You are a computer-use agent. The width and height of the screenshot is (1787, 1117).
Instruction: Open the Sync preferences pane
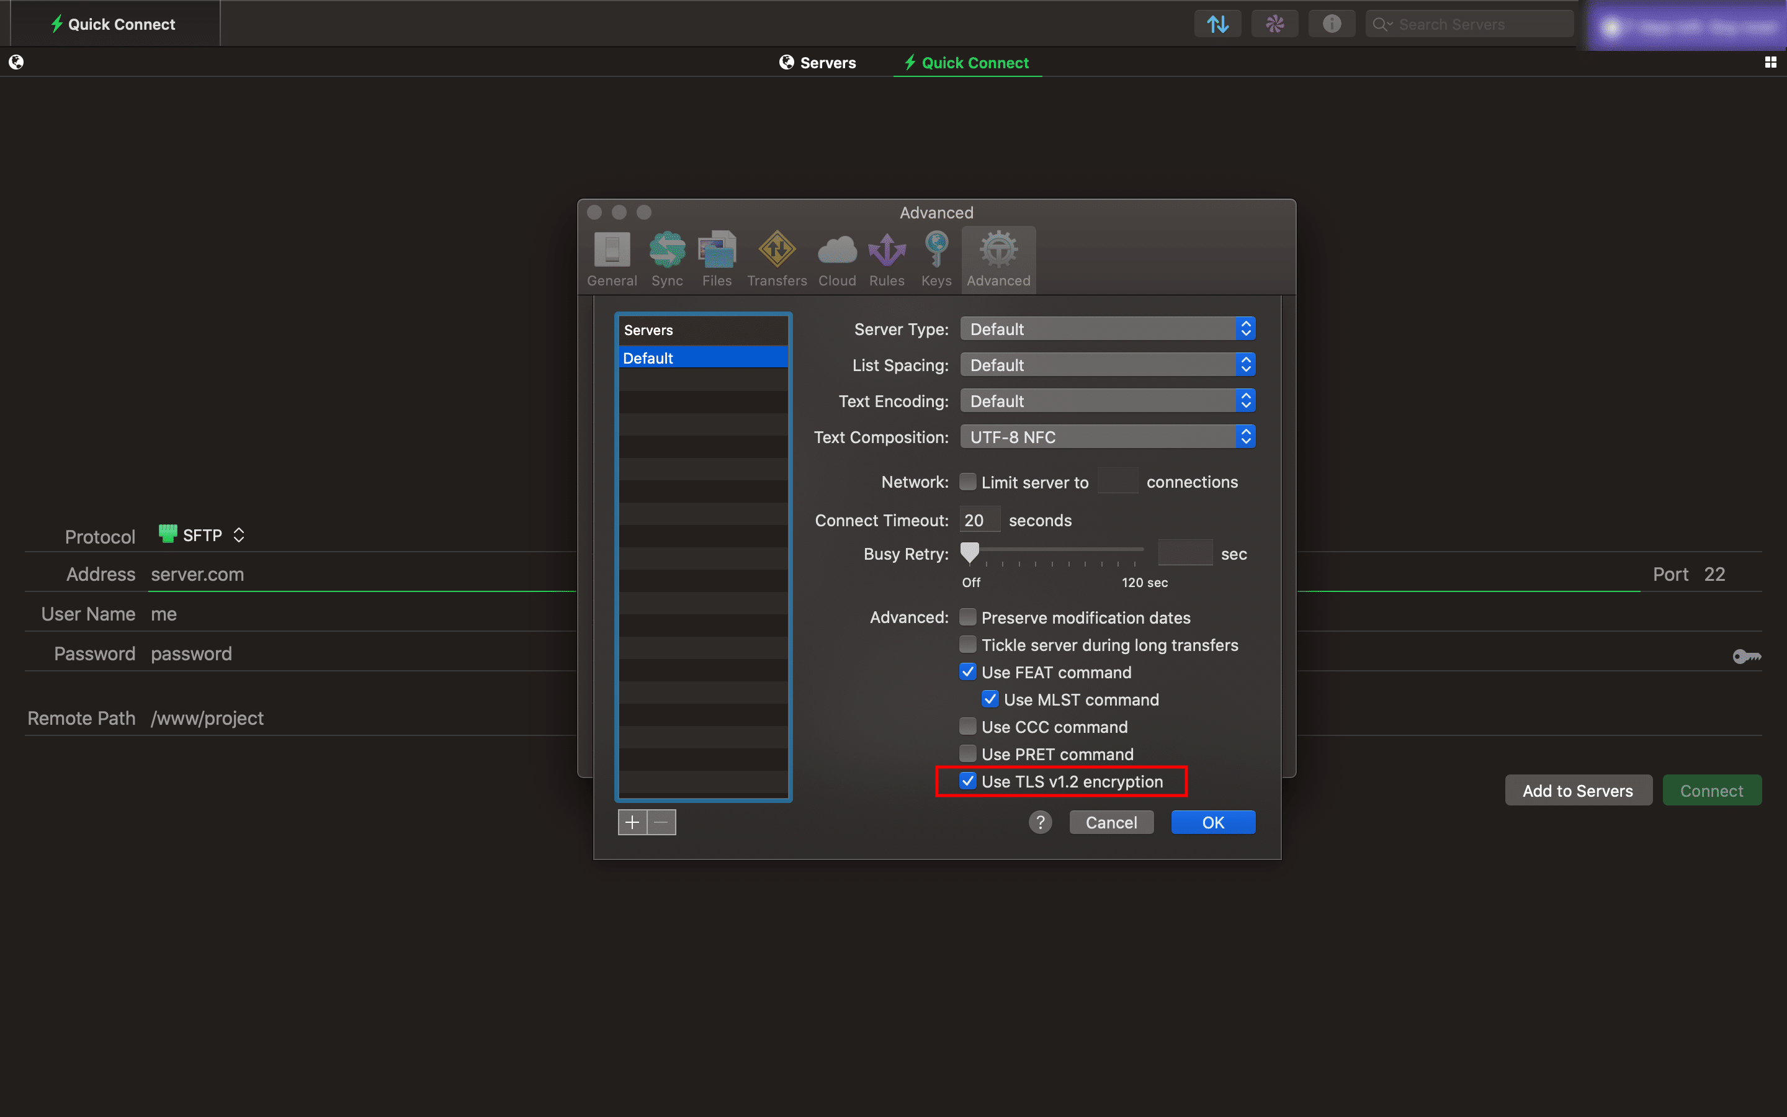(x=667, y=259)
